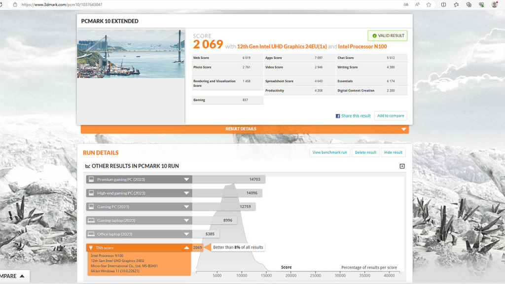This screenshot has height=284, width=505.
Task: Expand the High-end gaming PC (2023) arrow
Action: (x=186, y=193)
